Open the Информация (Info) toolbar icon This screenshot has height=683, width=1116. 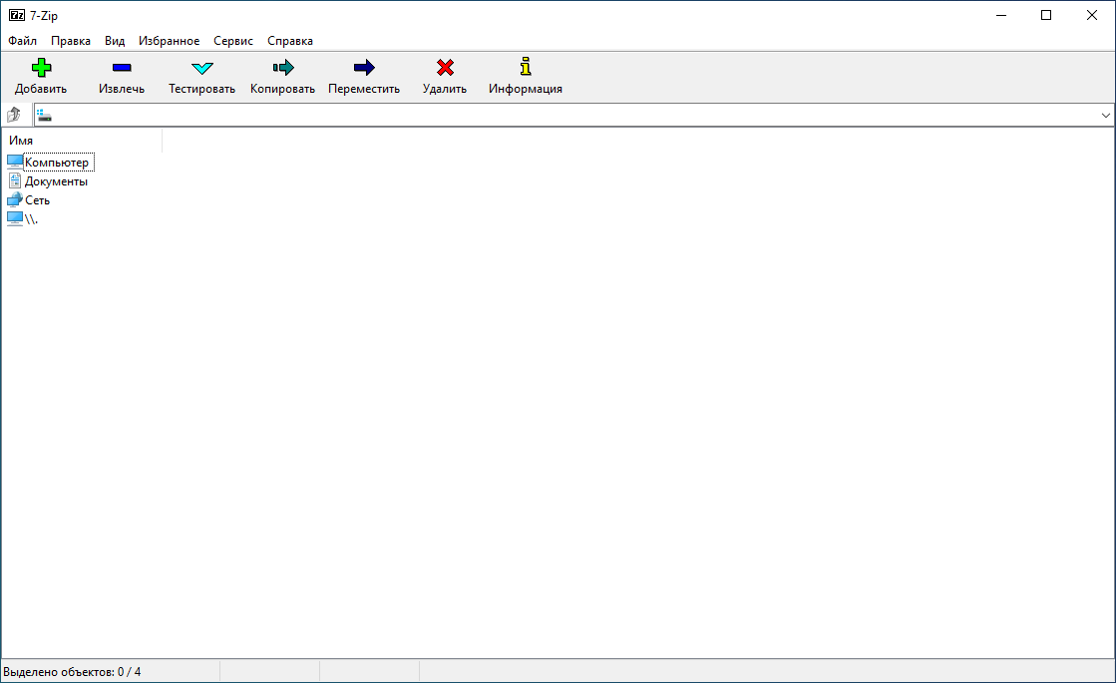click(x=525, y=68)
